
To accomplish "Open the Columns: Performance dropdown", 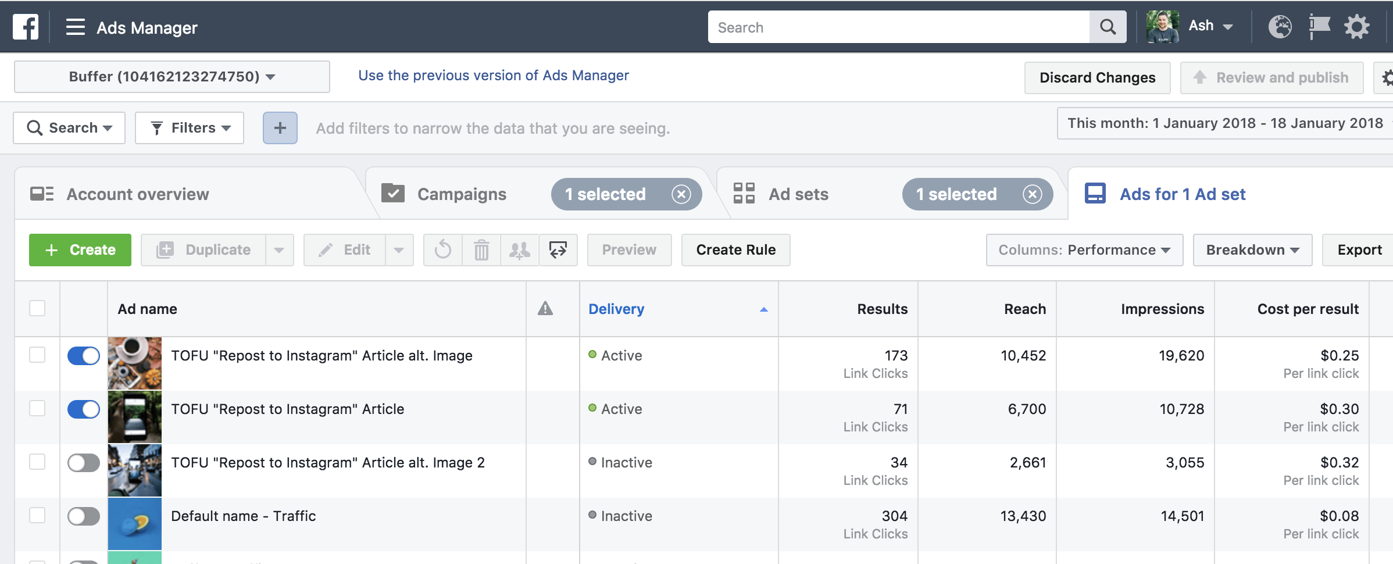I will [x=1084, y=250].
